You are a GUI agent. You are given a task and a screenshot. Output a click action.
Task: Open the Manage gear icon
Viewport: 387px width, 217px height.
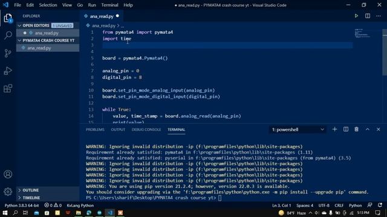pos(8,192)
